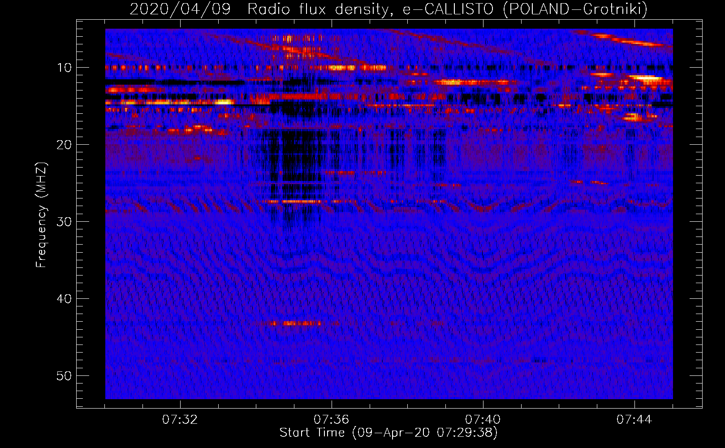Click the '10' frequency tick label

coord(65,68)
